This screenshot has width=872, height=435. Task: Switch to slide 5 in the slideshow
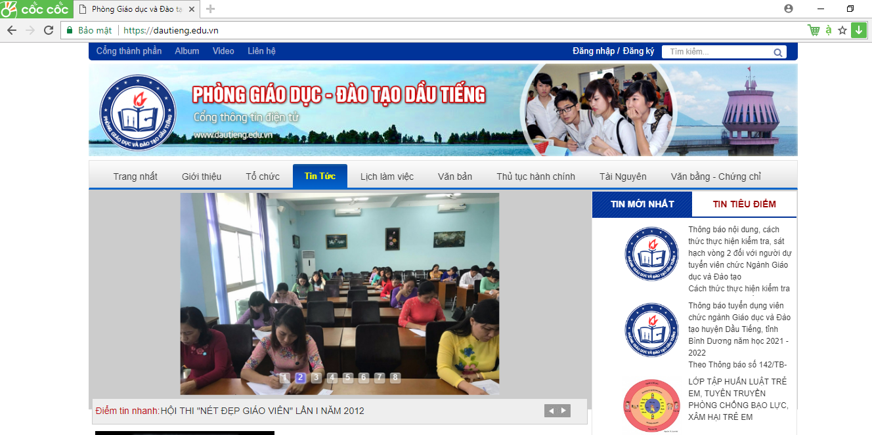tap(347, 377)
